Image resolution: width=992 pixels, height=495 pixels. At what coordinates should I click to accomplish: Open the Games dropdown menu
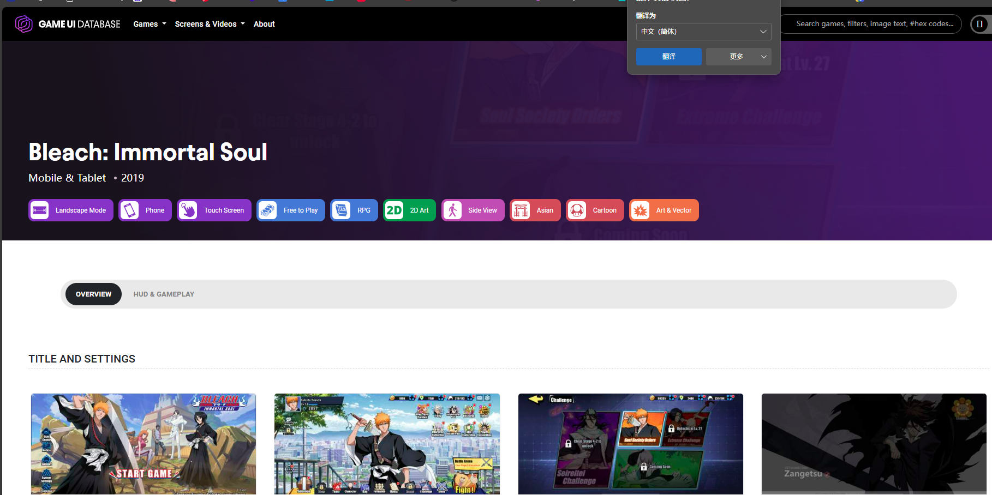pyautogui.click(x=150, y=24)
